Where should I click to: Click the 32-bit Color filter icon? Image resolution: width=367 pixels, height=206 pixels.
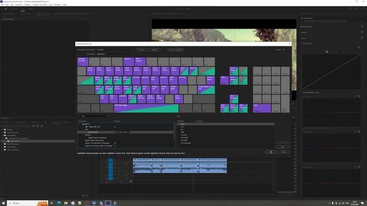coord(38,126)
